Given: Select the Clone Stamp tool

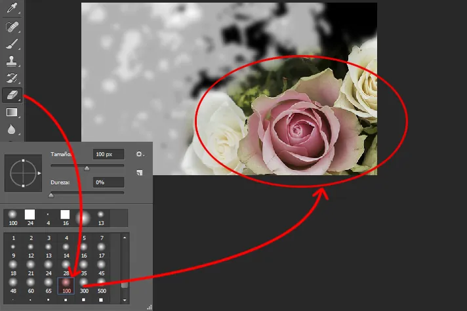Looking at the screenshot, I should click(x=11, y=61).
